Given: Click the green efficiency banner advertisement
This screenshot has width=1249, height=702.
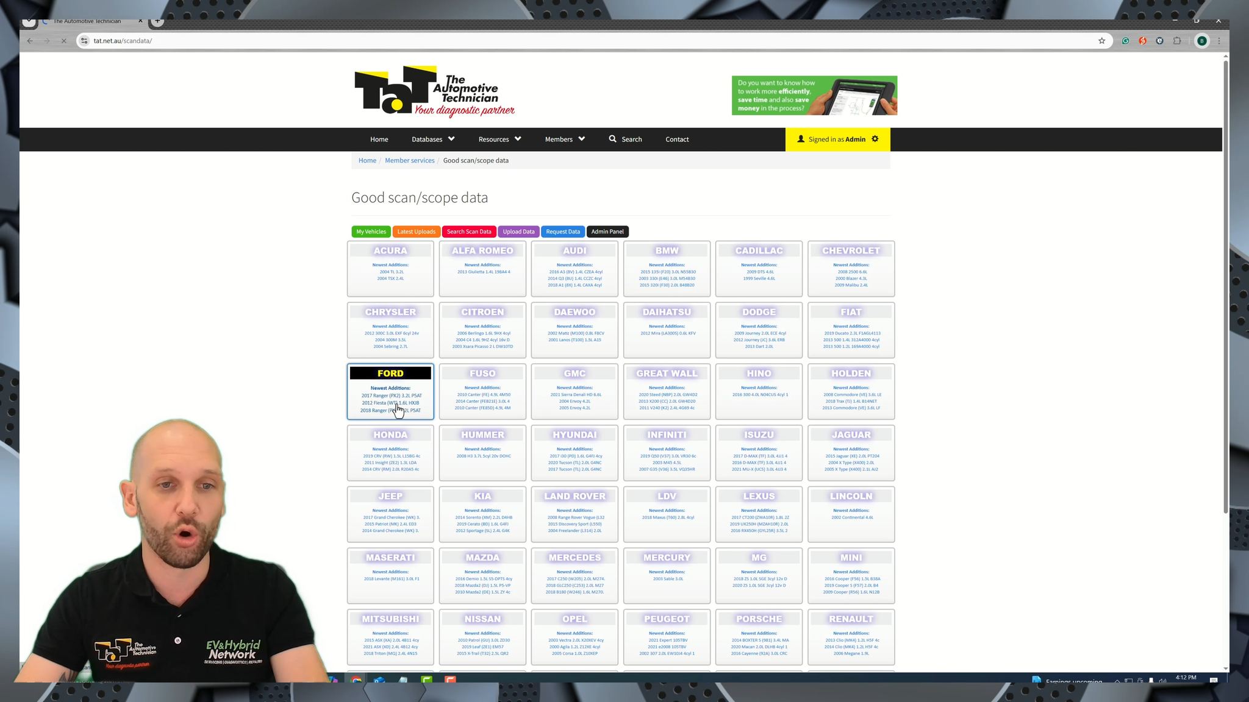Looking at the screenshot, I should point(814,96).
